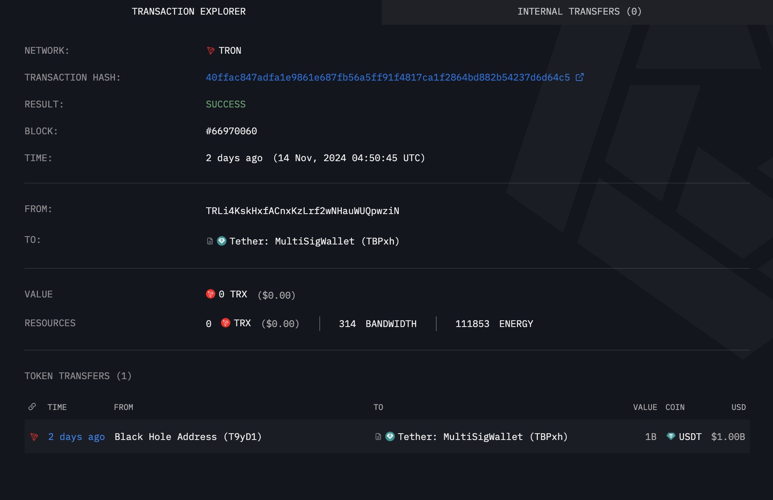The image size is (773, 500).
Task: Click the transaction hash hyperlink
Action: [388, 77]
